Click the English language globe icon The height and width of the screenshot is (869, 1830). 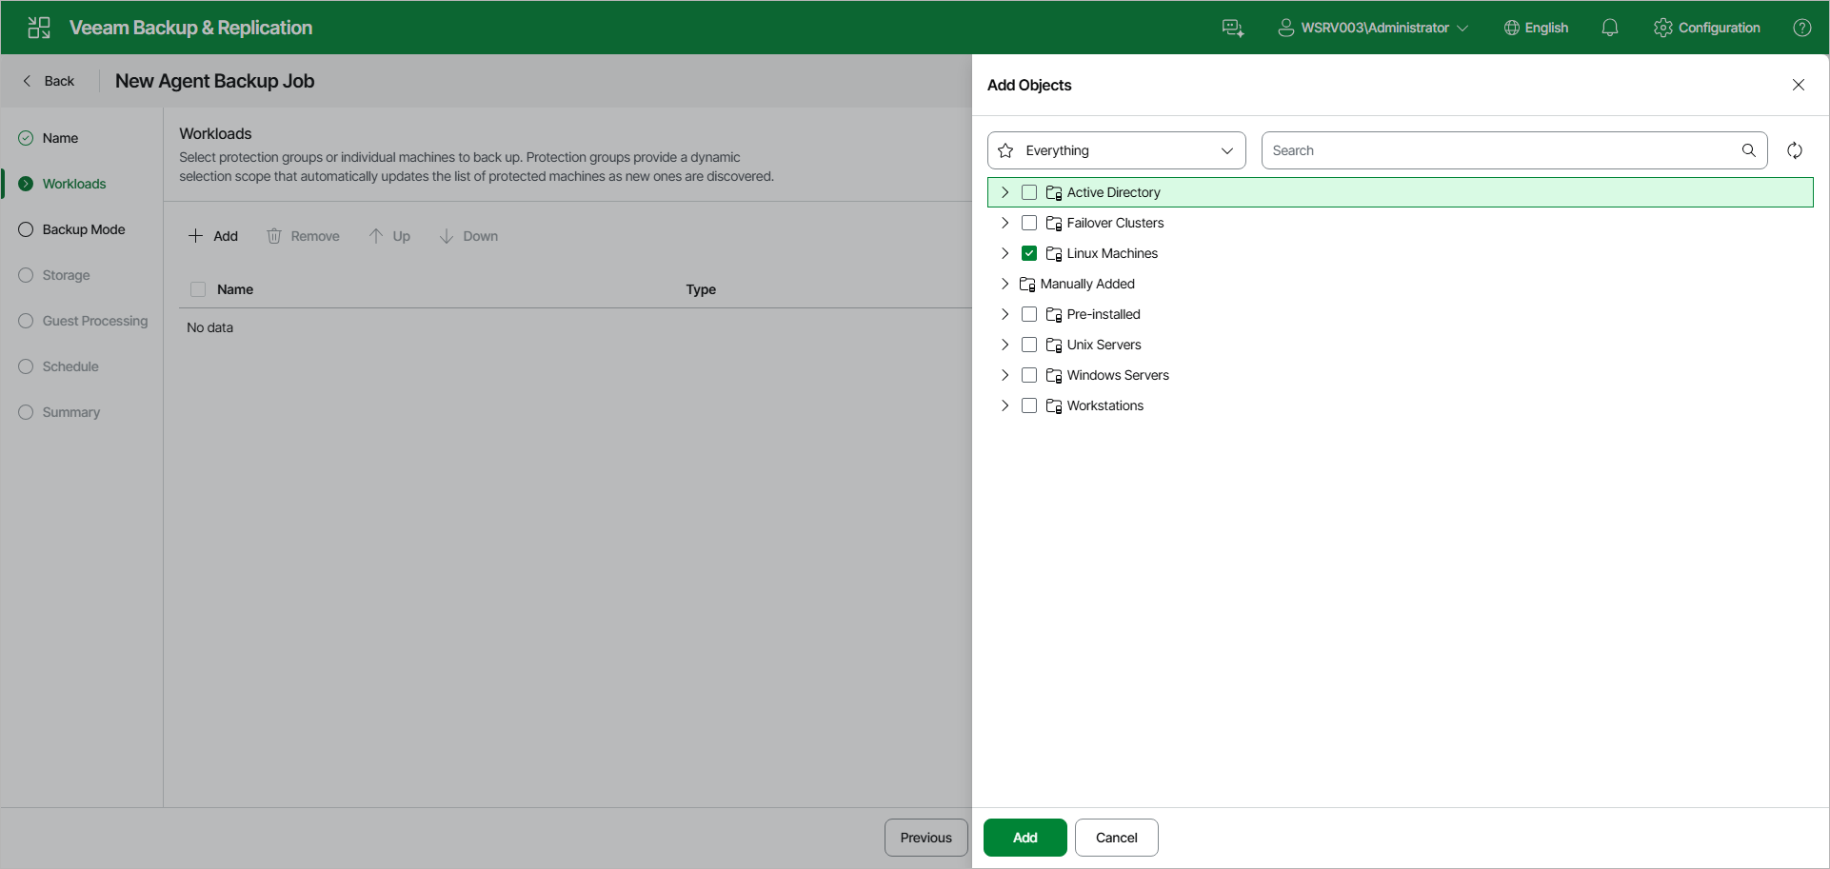1512,28
